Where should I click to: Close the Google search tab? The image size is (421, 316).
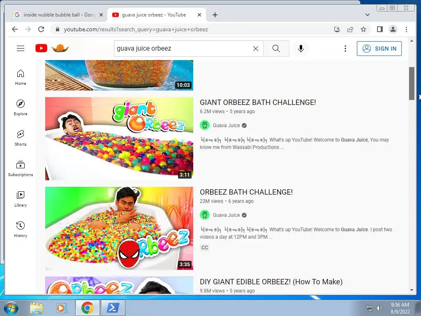[101, 15]
